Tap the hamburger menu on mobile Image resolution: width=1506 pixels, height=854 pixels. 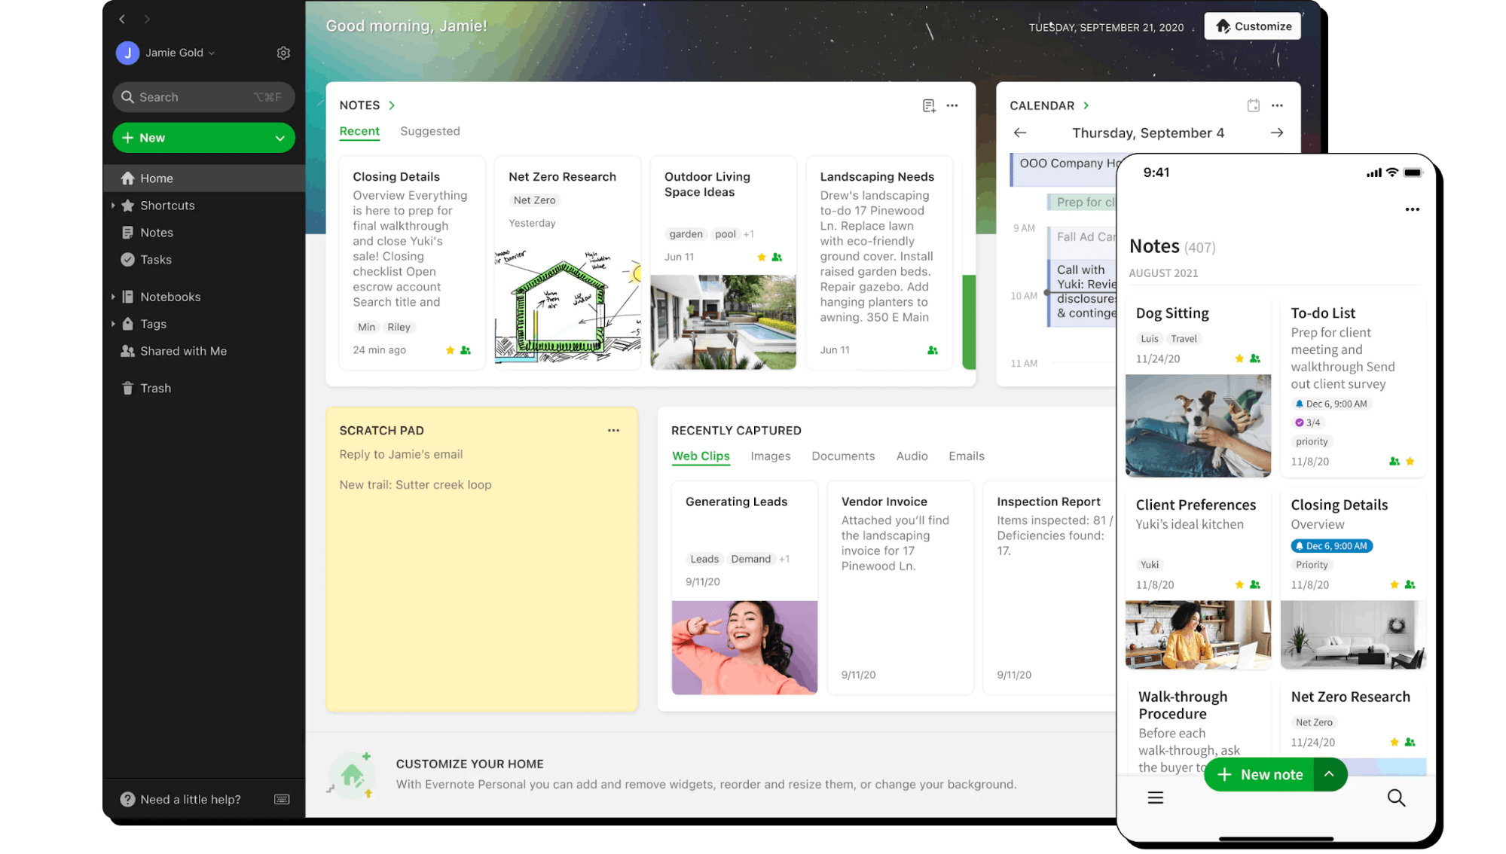tap(1155, 798)
